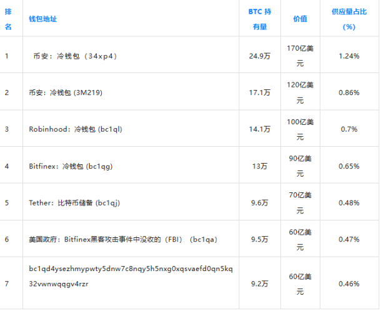Click the 供应量占比 (%) column header
Screen dimensions: 381x311
tap(349, 19)
